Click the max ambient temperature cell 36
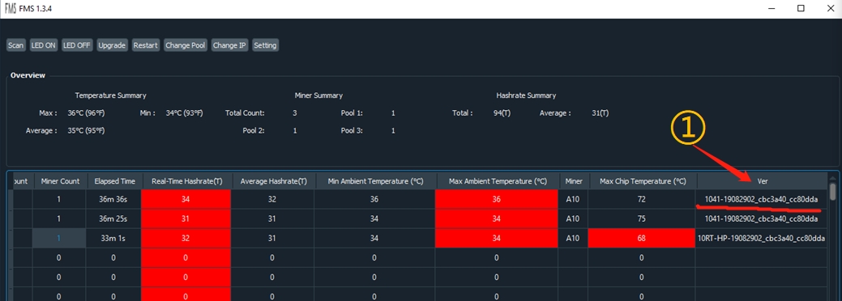Screen dimensions: 842x301 498,199
